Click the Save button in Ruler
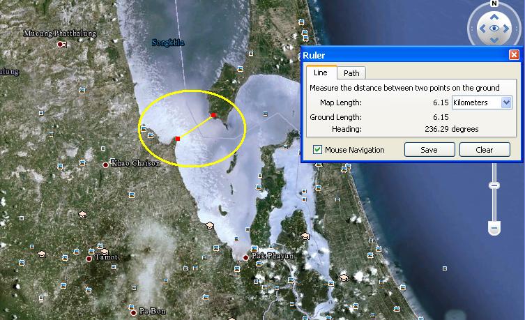The image size is (525, 320). [x=429, y=150]
